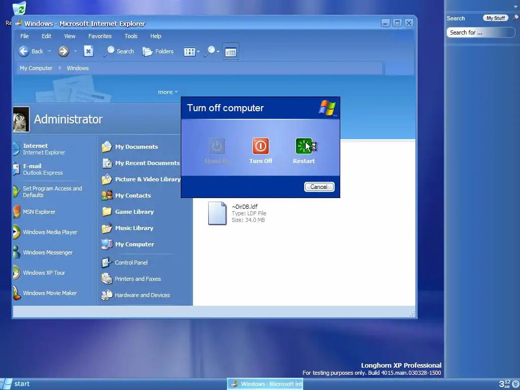This screenshot has height=390, width=520.
Task: Click the Windows - Microsoft Int taskbar button
Action: click(x=265, y=384)
